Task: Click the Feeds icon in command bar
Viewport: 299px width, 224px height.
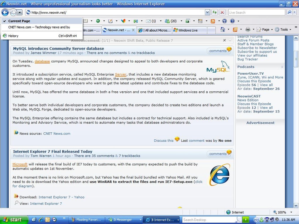Action: pos(235,30)
